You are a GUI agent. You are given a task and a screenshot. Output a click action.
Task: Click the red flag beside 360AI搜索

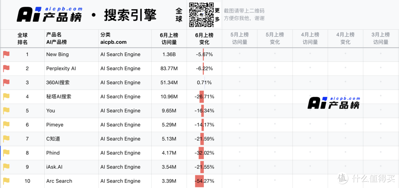pos(6,83)
